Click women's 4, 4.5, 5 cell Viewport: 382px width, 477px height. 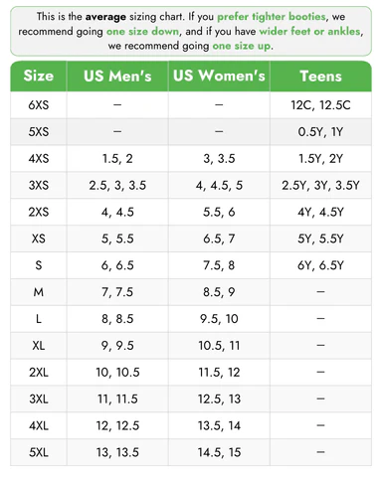point(219,185)
